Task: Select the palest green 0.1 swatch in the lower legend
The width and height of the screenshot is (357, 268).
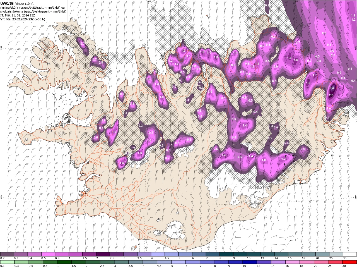Action: point(7,262)
